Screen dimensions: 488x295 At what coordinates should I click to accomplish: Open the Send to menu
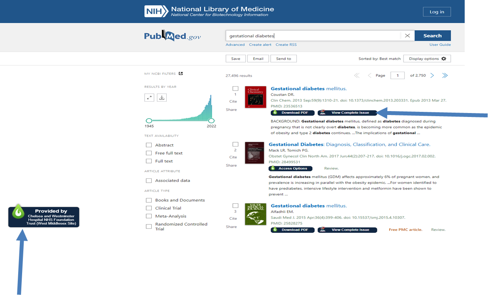click(x=283, y=59)
